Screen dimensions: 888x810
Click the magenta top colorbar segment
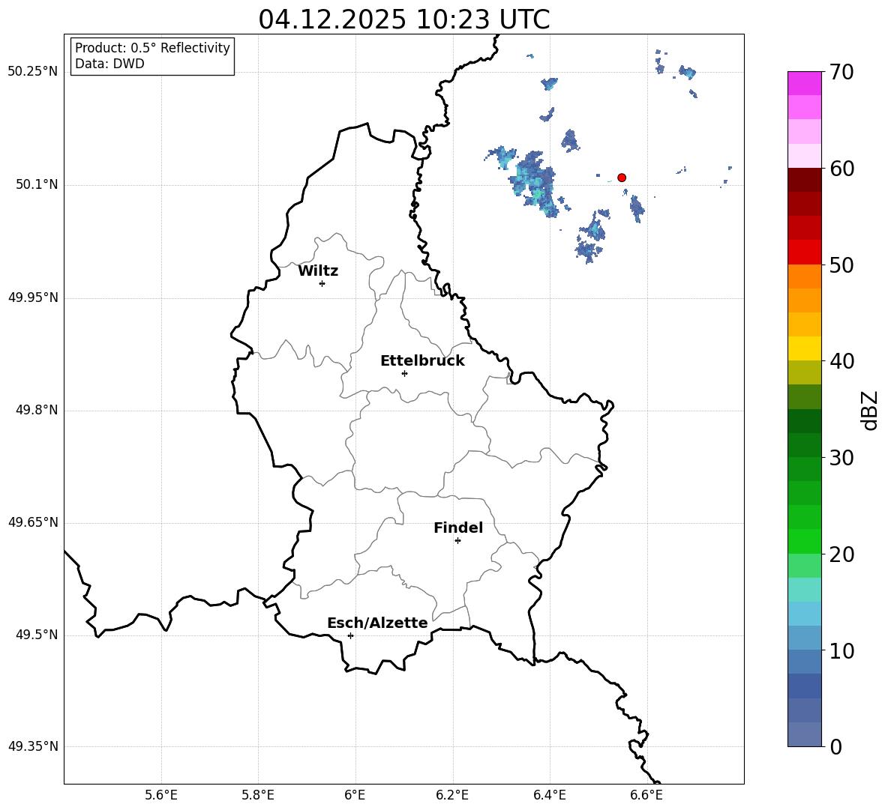tap(805, 83)
